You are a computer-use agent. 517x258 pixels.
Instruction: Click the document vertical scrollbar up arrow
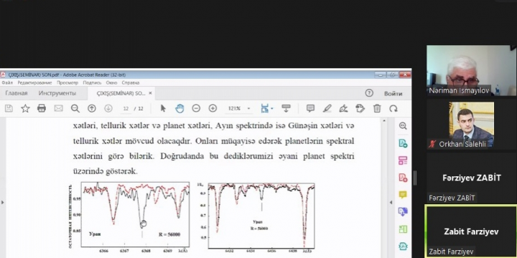(x=384, y=121)
